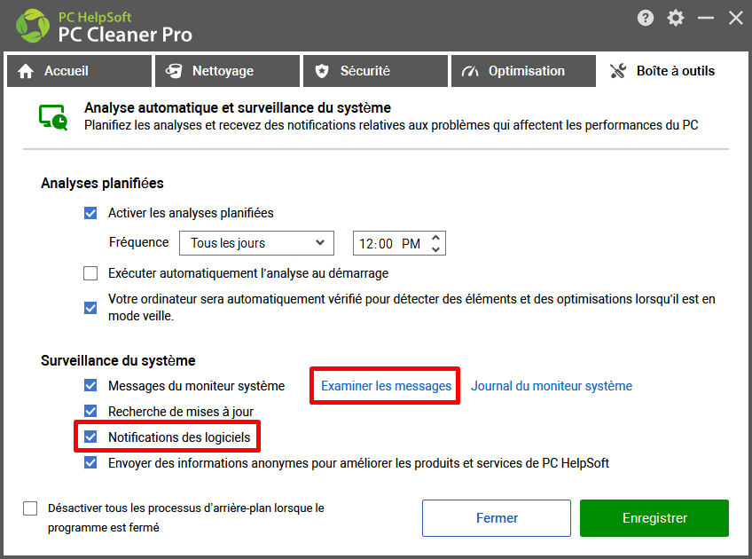Screen dimensions: 752x559
Task: Open help via question mark icon
Action: tap(645, 19)
